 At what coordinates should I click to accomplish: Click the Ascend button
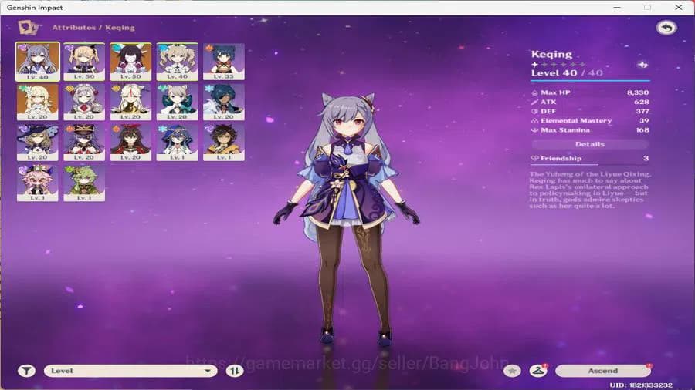tap(603, 371)
